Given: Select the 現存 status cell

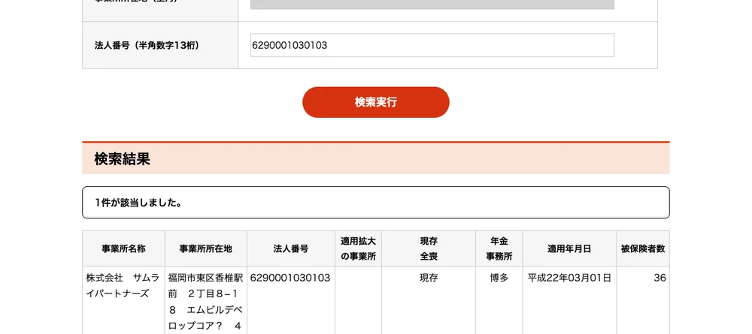Looking at the screenshot, I should point(429,300).
